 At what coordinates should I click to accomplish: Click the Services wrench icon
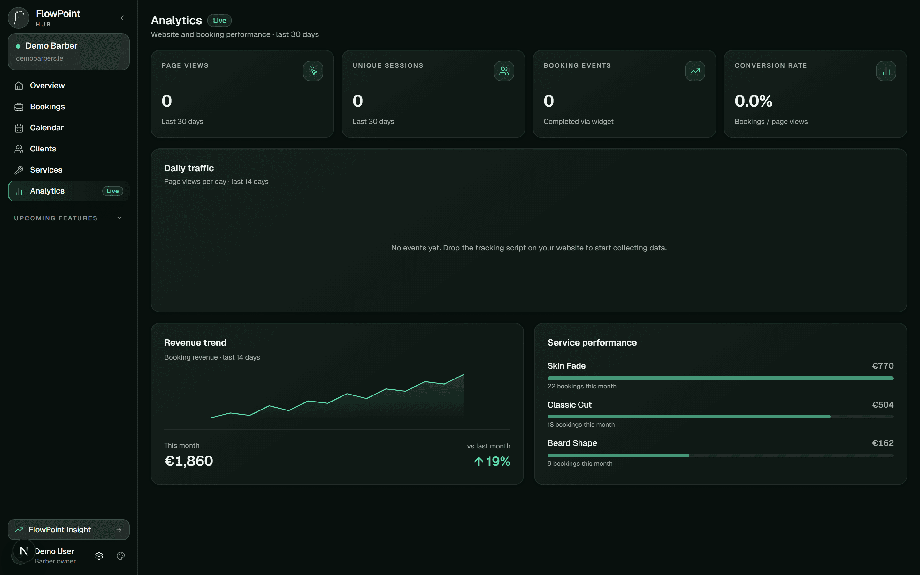point(19,170)
